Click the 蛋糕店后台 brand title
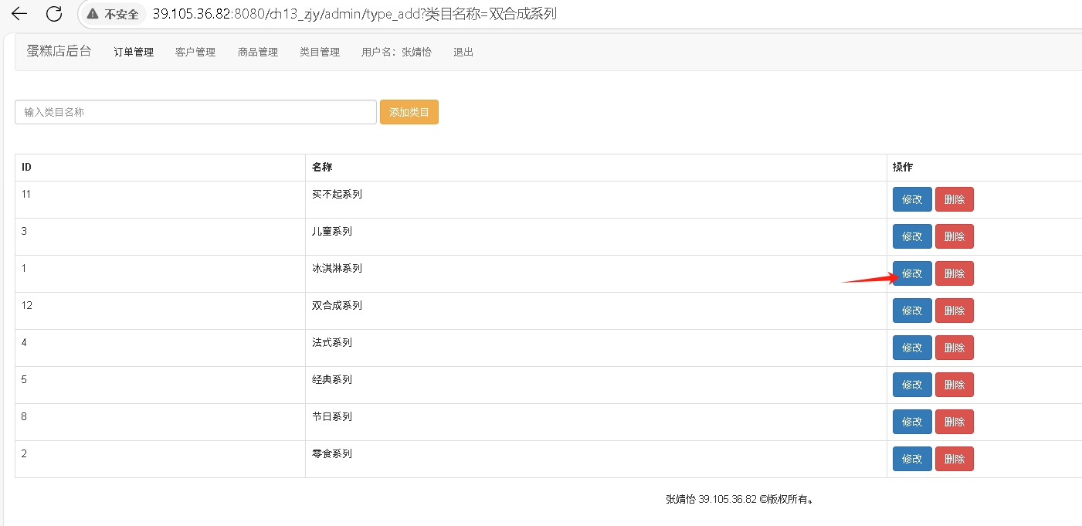The height and width of the screenshot is (526, 1082). point(59,52)
